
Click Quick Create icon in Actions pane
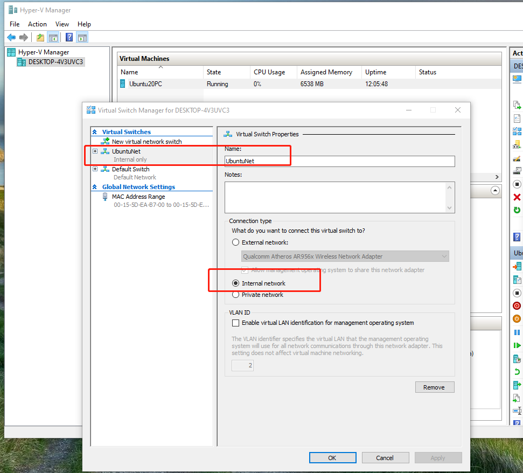click(517, 79)
